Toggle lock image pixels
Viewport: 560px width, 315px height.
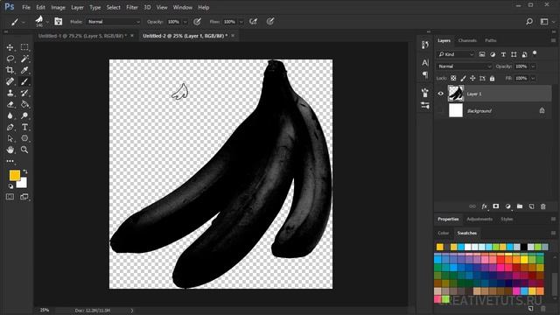pyautogui.click(x=463, y=78)
